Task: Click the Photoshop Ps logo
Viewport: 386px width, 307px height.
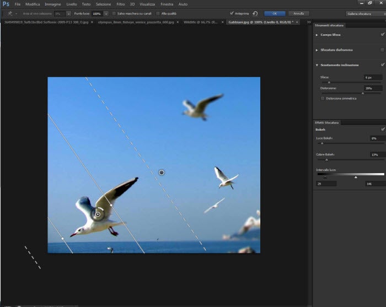Action: (6, 4)
